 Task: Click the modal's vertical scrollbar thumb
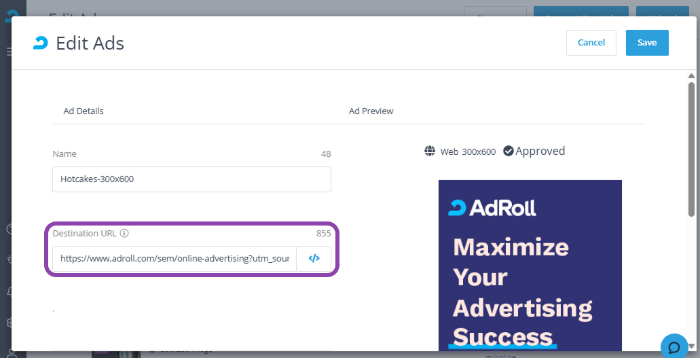click(x=691, y=149)
